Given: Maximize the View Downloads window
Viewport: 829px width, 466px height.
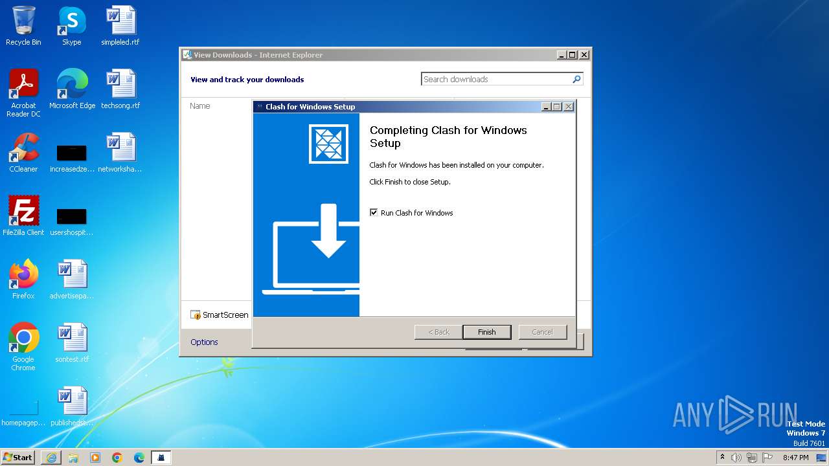Looking at the screenshot, I should point(573,55).
